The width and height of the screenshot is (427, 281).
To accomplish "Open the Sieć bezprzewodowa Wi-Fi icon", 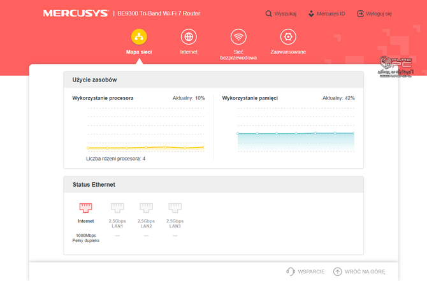I will coord(238,37).
